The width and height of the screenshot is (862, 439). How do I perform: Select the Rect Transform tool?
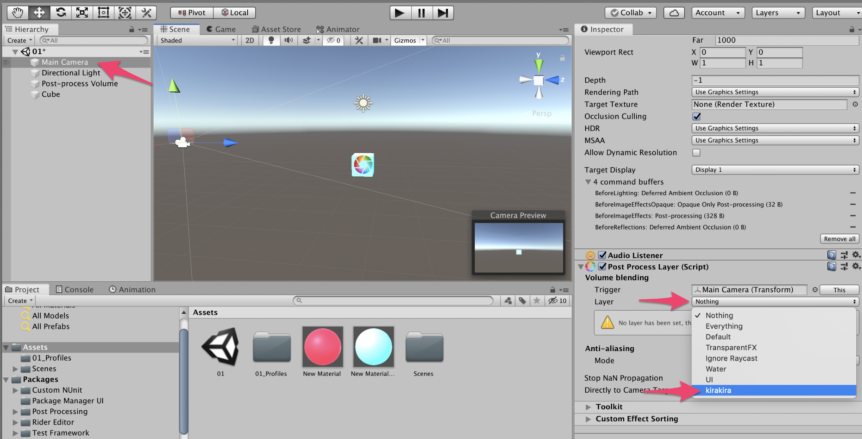click(103, 13)
